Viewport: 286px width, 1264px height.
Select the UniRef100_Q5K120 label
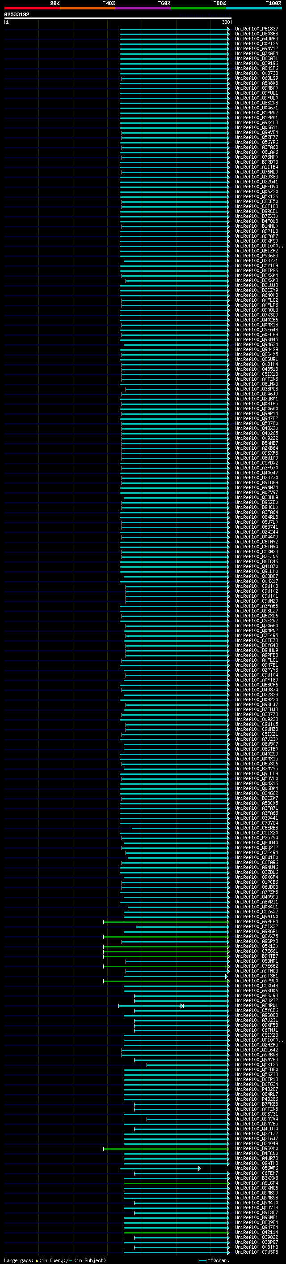tap(256, 946)
